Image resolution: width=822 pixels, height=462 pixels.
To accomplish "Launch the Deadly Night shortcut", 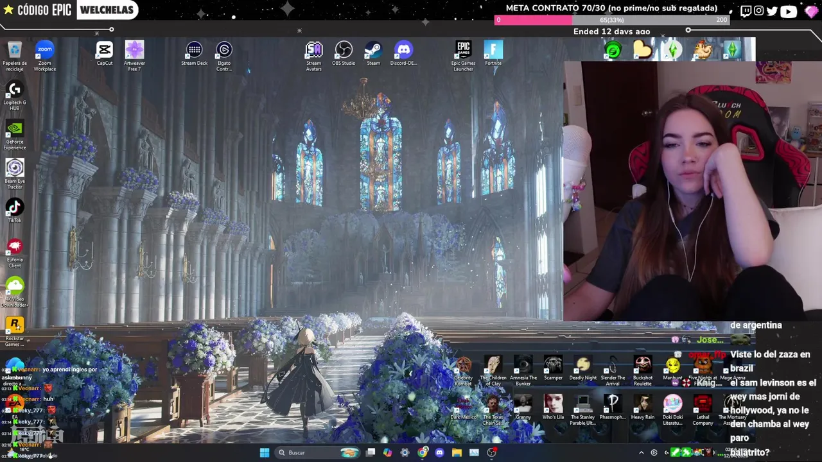I will click(582, 368).
